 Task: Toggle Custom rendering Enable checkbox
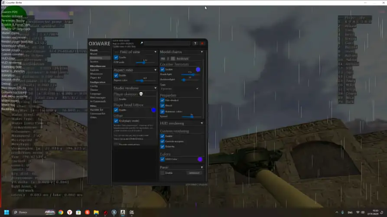click(x=162, y=136)
